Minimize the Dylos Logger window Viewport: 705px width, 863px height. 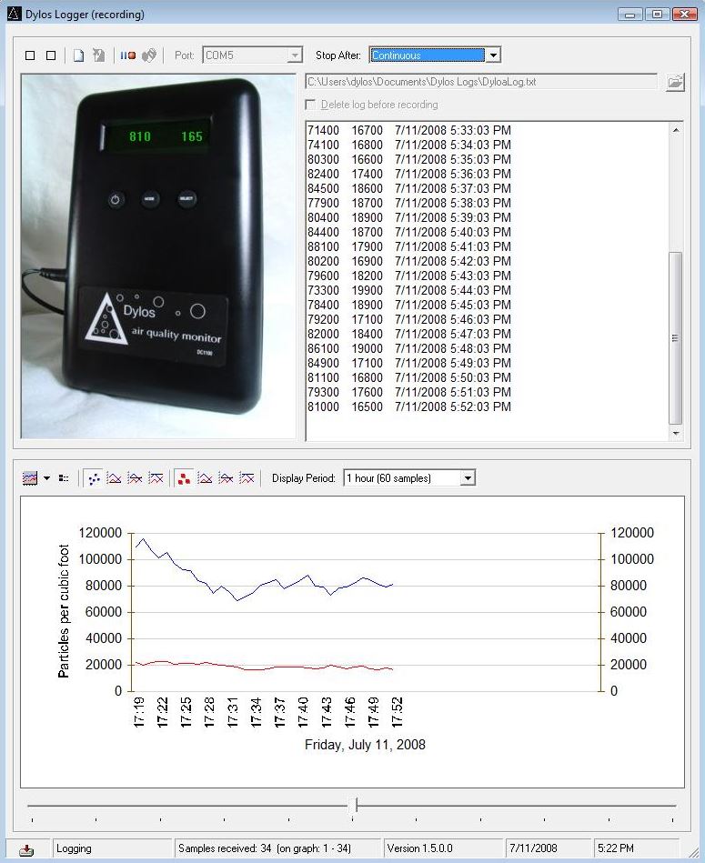coord(629,15)
